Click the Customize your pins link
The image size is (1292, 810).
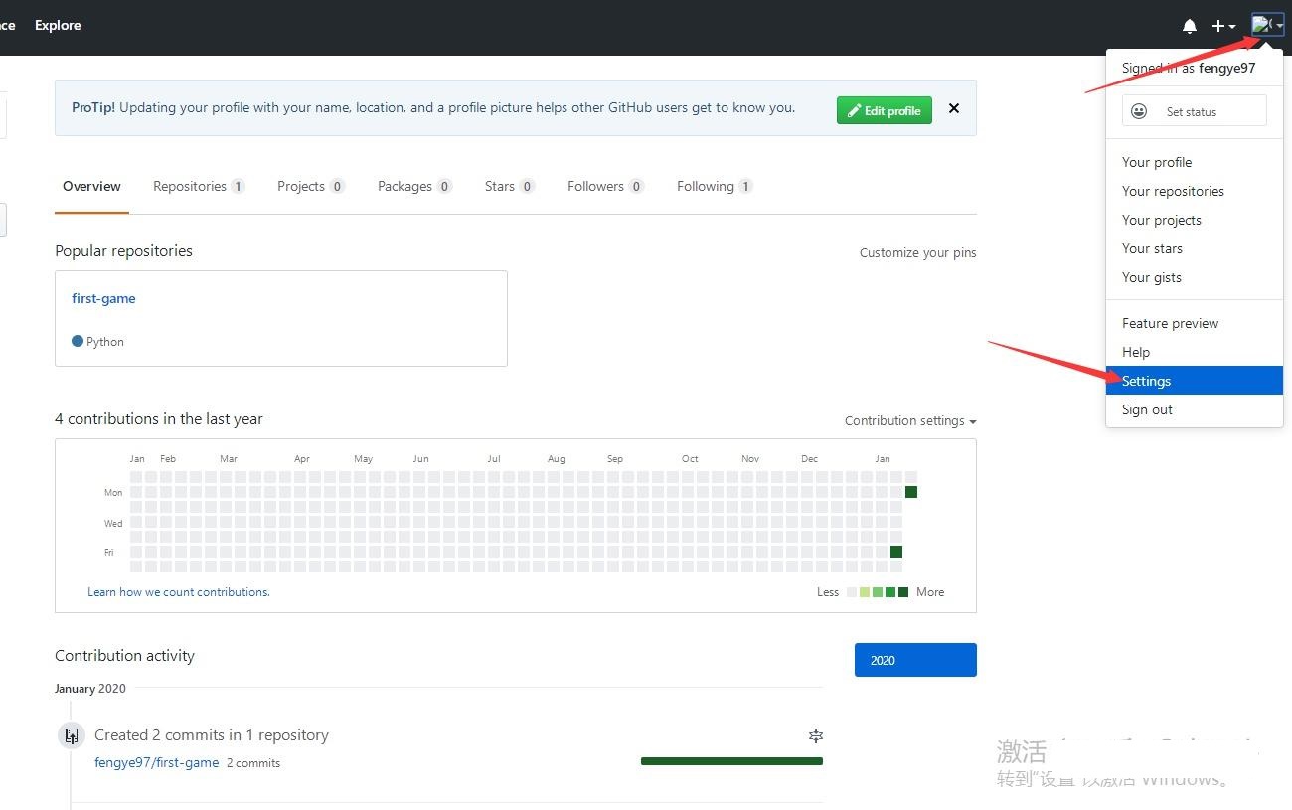pyautogui.click(x=917, y=253)
